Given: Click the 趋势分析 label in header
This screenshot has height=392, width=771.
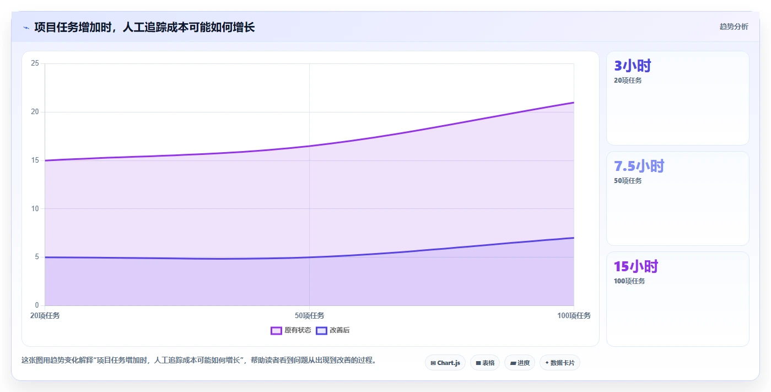Looking at the screenshot, I should coord(734,26).
